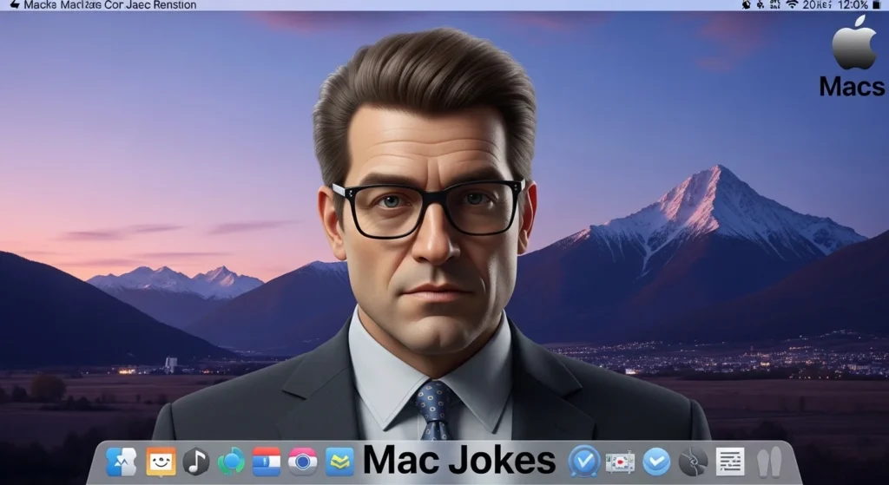
Task: Open the 'Macka' menu bar item
Action: 38,4
